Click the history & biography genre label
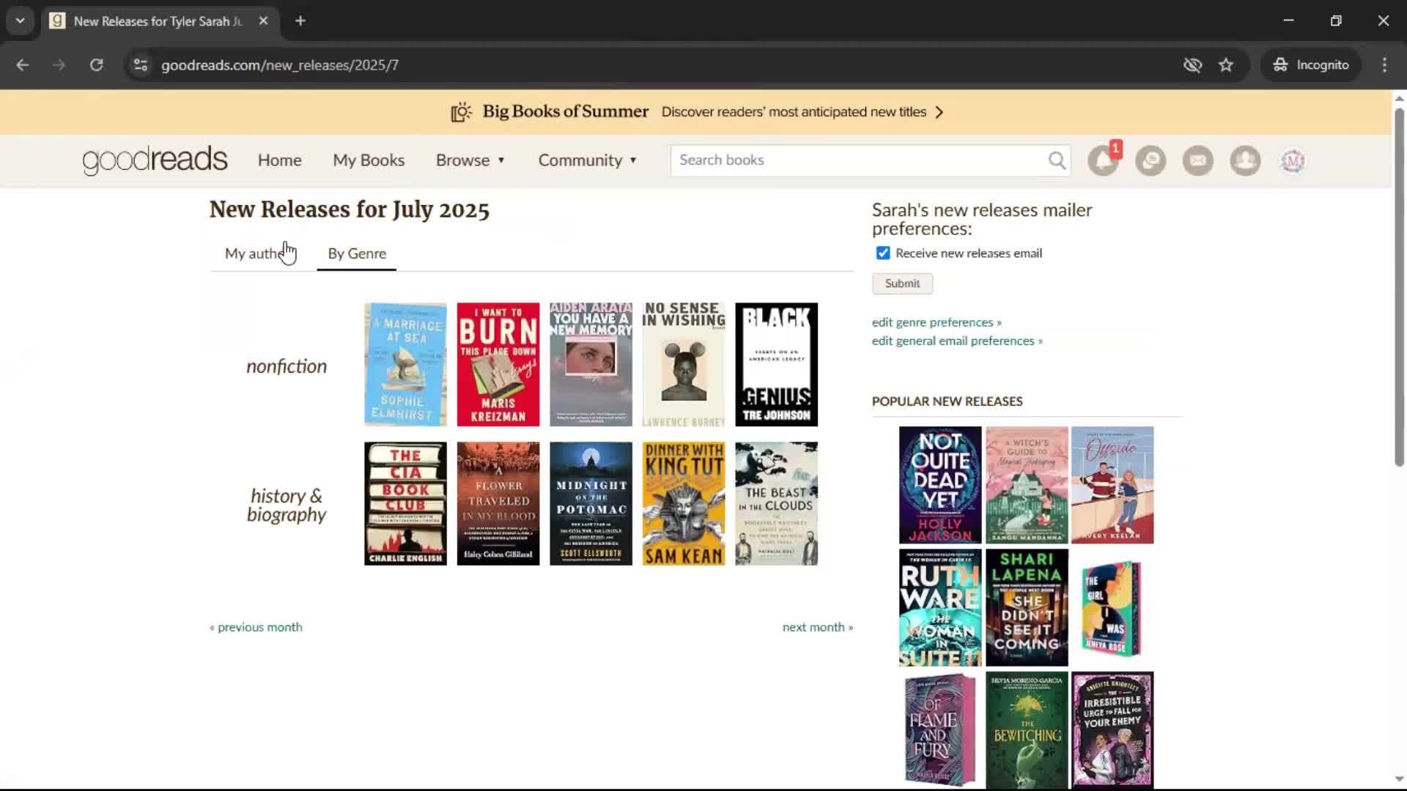Image resolution: width=1407 pixels, height=791 pixels. pyautogui.click(x=287, y=505)
